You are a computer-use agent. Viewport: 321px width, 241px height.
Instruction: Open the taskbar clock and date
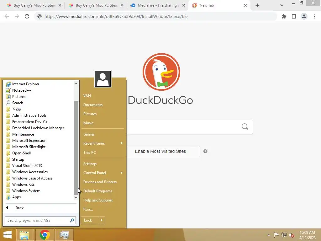point(307,235)
